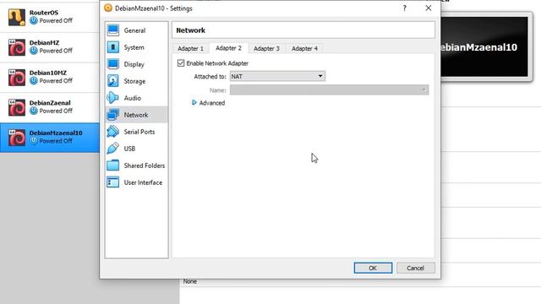The width and height of the screenshot is (541, 304).
Task: Open the Audio speaker icon
Action: click(113, 98)
